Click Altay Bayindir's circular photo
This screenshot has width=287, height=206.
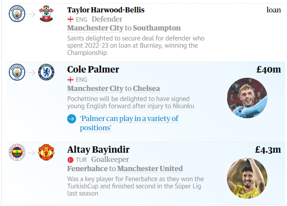247,178
